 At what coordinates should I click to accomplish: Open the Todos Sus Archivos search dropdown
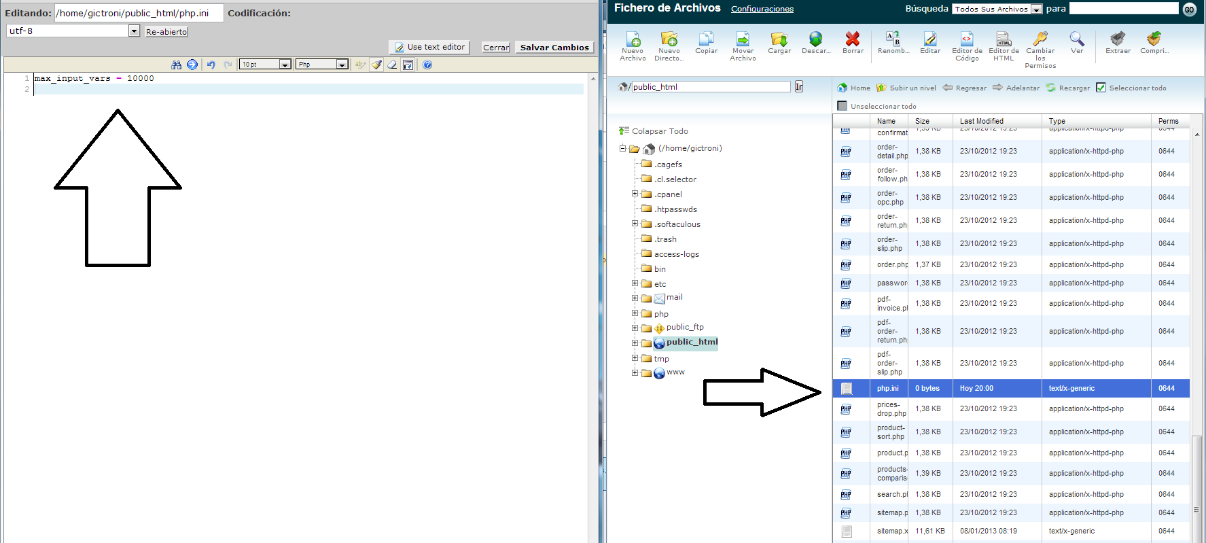pos(997,9)
